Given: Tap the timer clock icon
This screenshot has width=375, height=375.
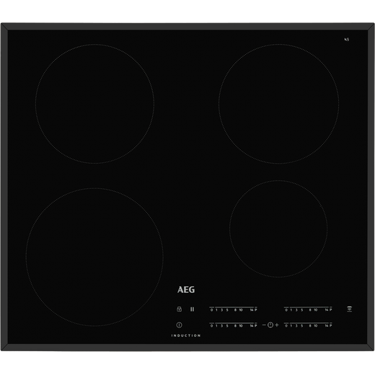Looking at the screenshot, I should 270,325.
